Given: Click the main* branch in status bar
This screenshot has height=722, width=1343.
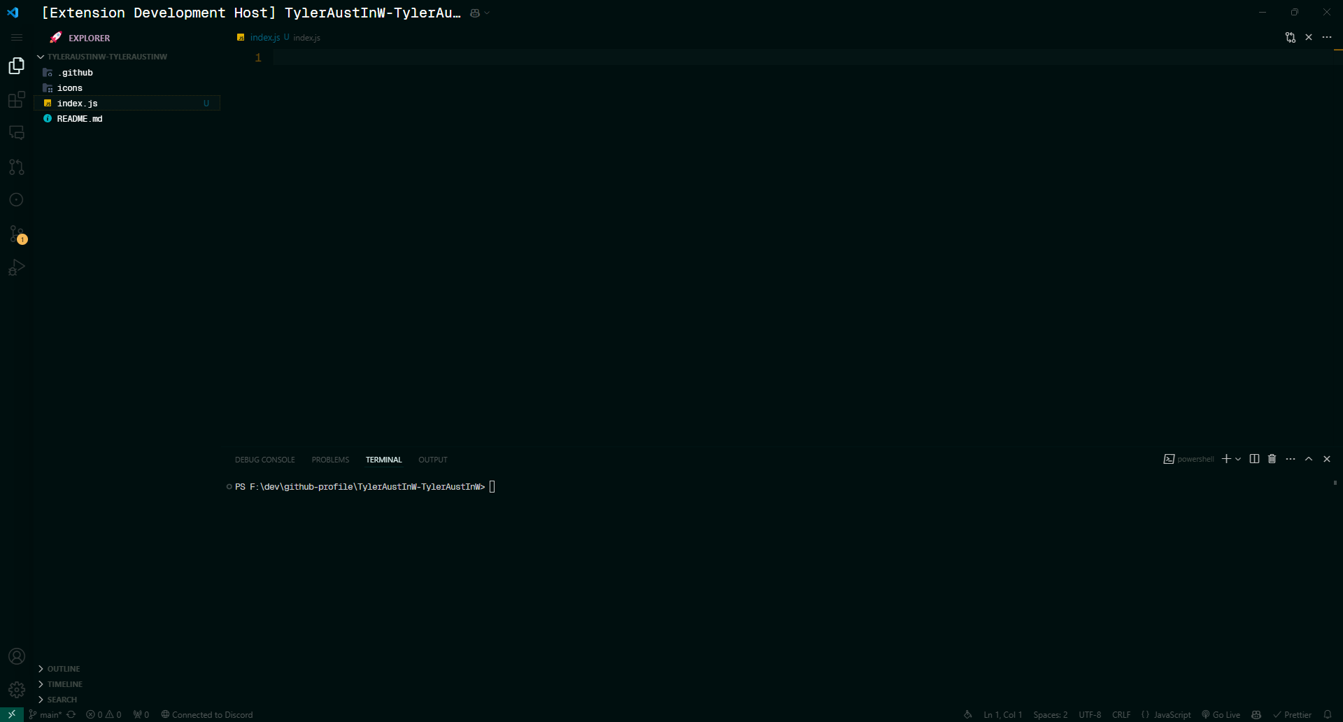Looking at the screenshot, I should (x=45, y=714).
